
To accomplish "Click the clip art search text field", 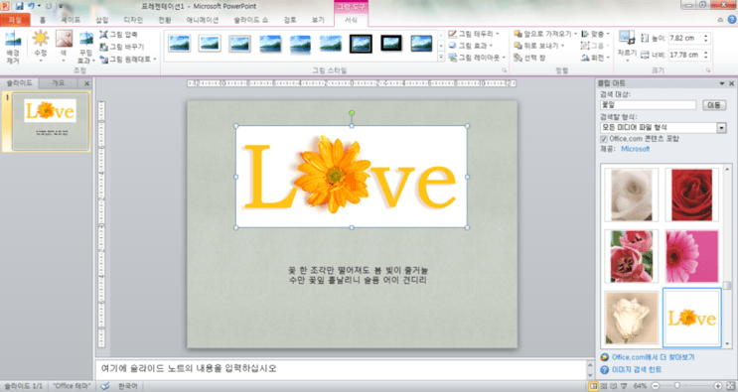I will pos(648,105).
